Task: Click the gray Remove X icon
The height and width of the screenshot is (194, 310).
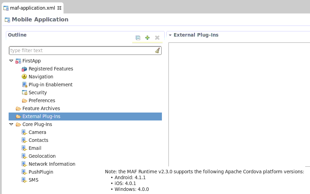Action: tap(157, 38)
